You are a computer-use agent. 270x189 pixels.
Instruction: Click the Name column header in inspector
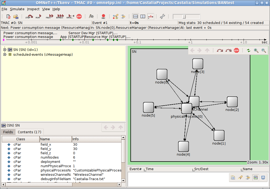[56, 139]
